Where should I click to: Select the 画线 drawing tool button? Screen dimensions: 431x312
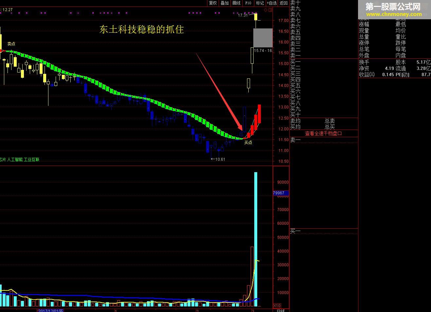(236, 3)
